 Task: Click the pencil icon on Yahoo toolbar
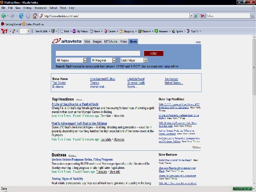click(14, 31)
